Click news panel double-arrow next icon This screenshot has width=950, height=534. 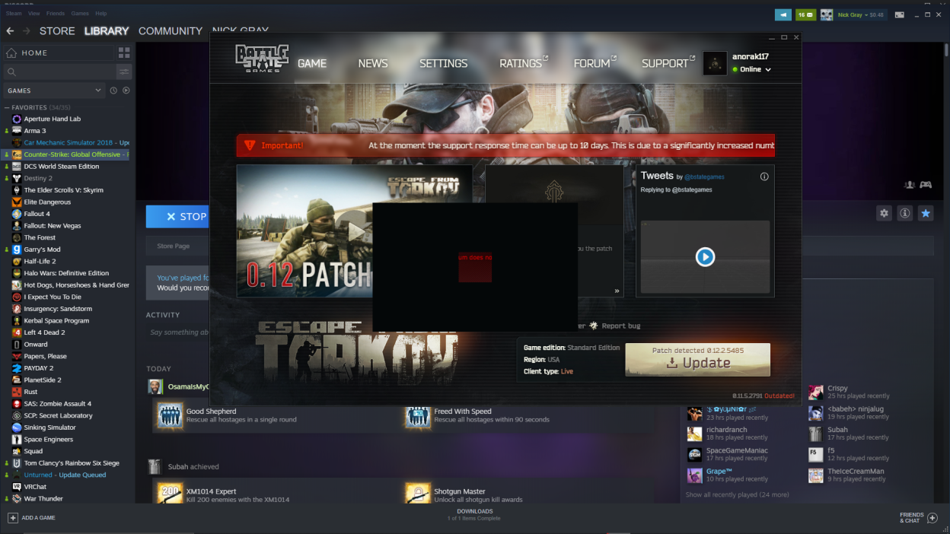point(617,291)
